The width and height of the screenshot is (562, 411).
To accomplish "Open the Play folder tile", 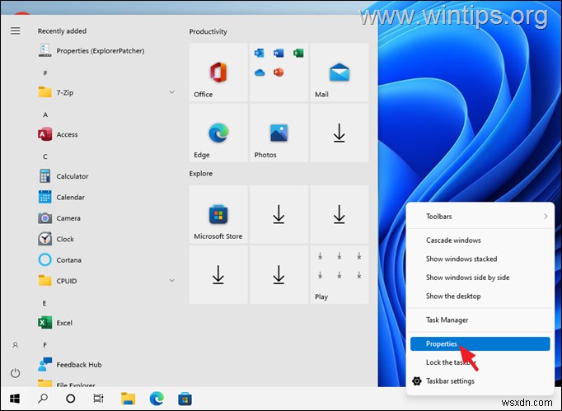I will click(339, 275).
